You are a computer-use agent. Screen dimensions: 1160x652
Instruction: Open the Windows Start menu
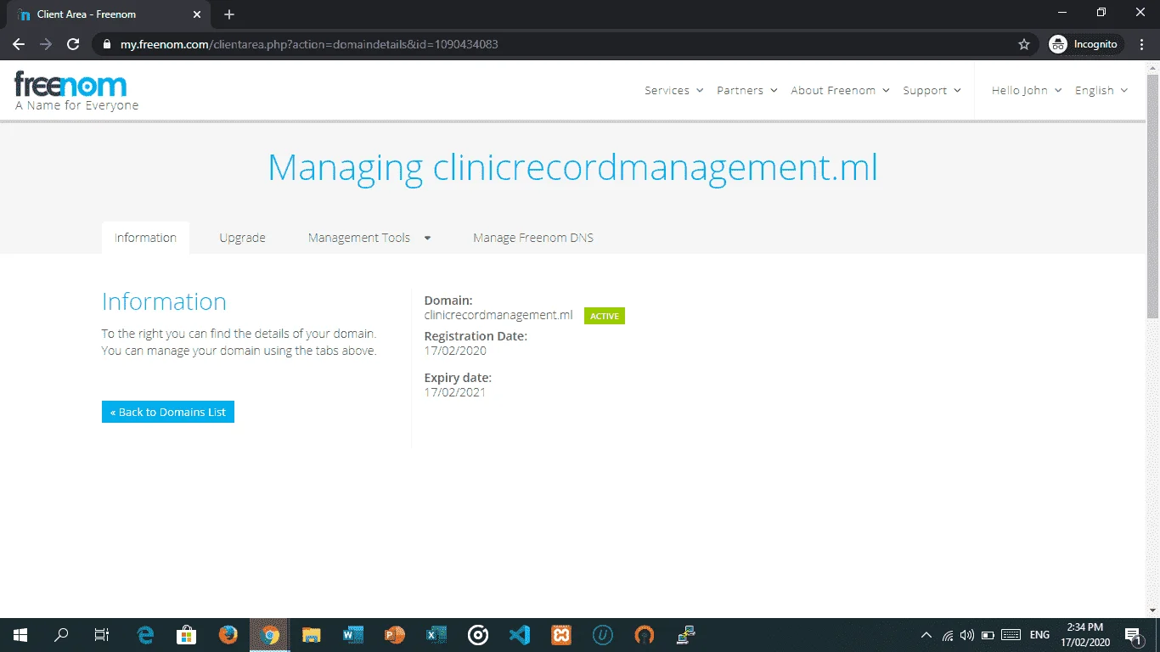(20, 635)
